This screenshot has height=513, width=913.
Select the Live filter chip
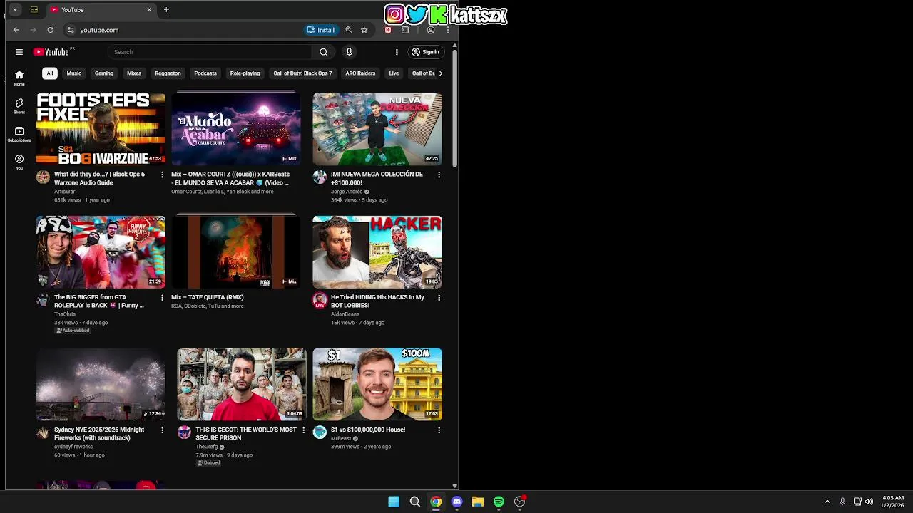coord(394,73)
